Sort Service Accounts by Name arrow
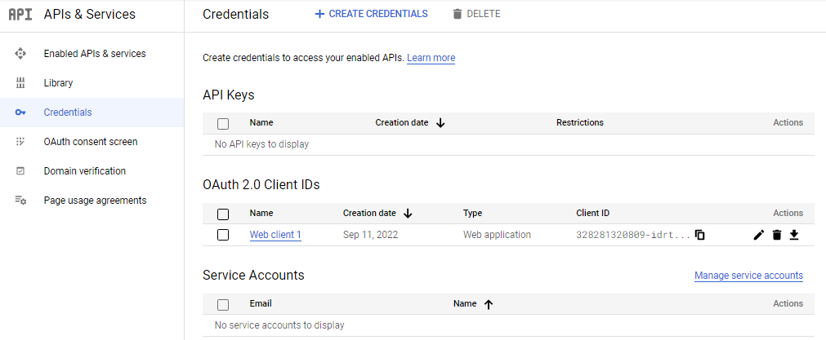The height and width of the screenshot is (340, 826). coord(489,304)
